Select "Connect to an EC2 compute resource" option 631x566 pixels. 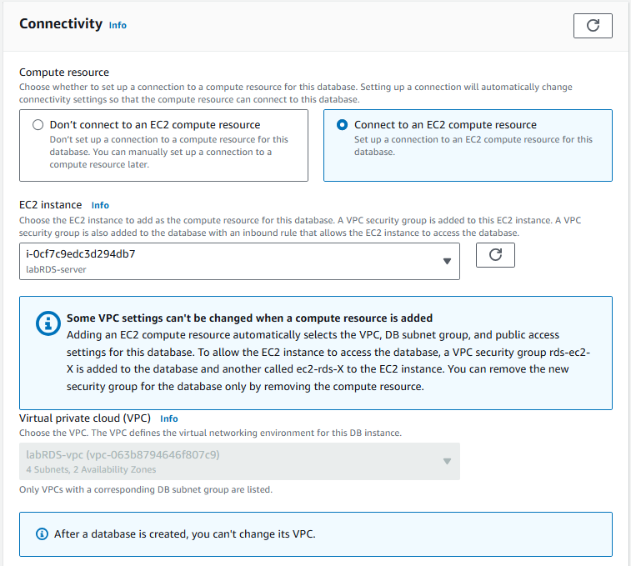pyautogui.click(x=342, y=125)
